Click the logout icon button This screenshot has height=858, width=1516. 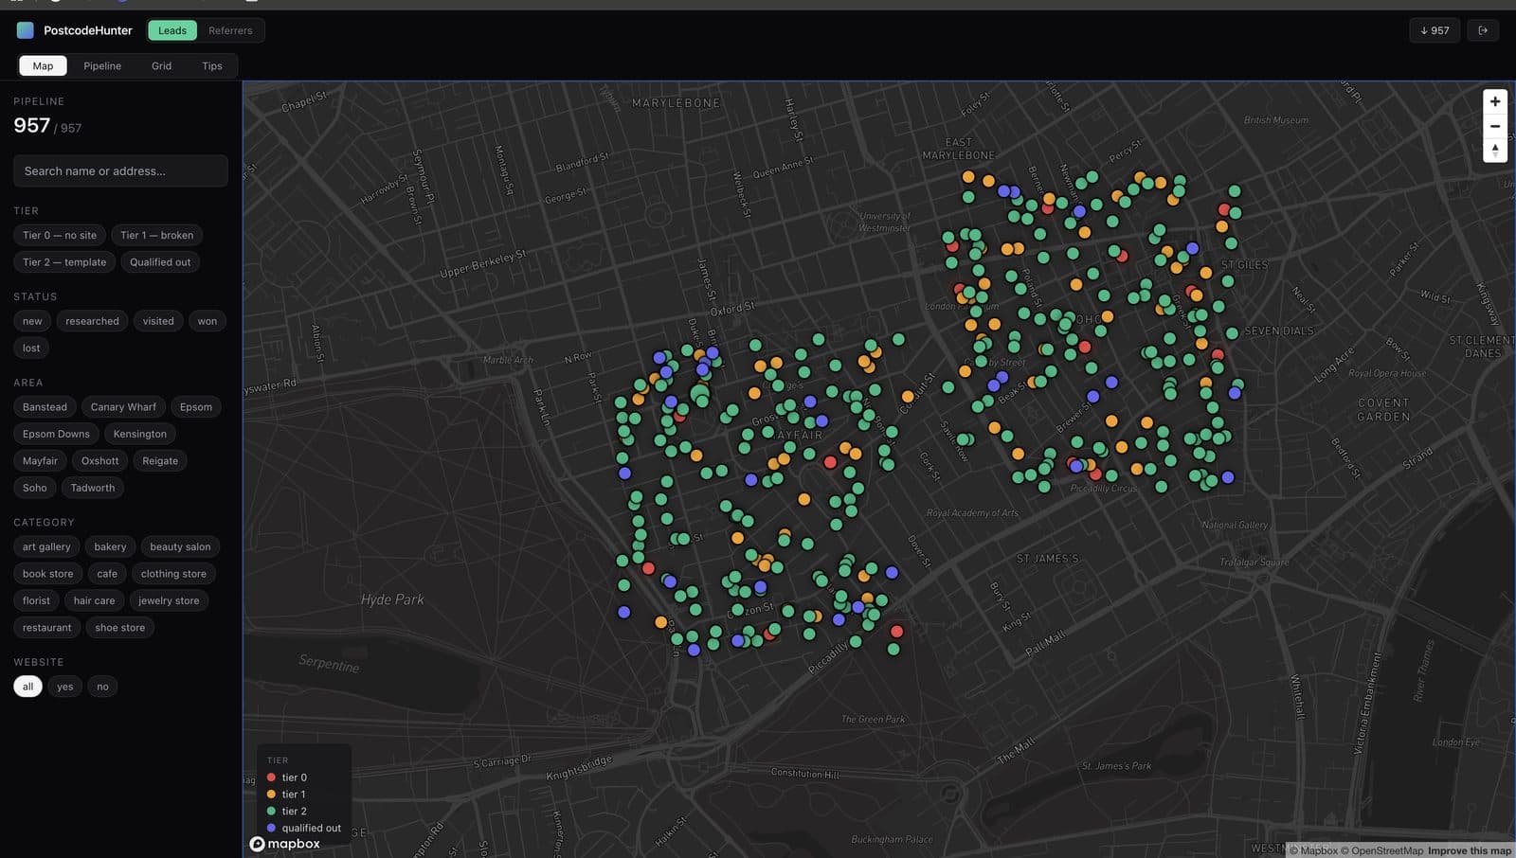coord(1483,30)
